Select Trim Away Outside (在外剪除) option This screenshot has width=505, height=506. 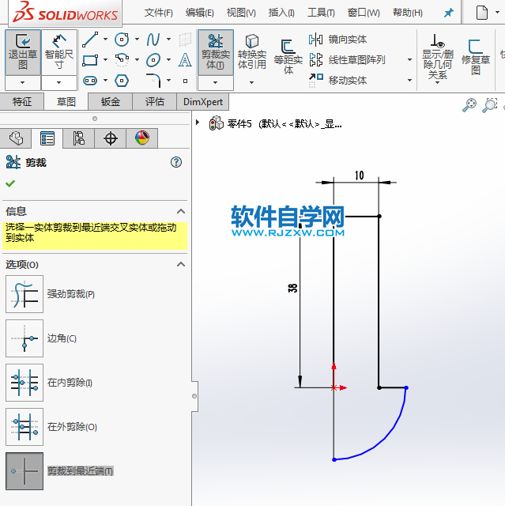click(x=24, y=427)
